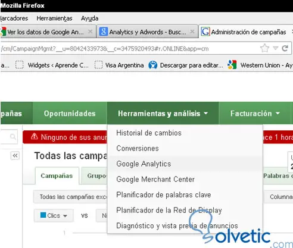Open the Descargar para editar bookmark
Image resolution: width=293 pixels, height=248 pixels.
pyautogui.click(x=186, y=65)
